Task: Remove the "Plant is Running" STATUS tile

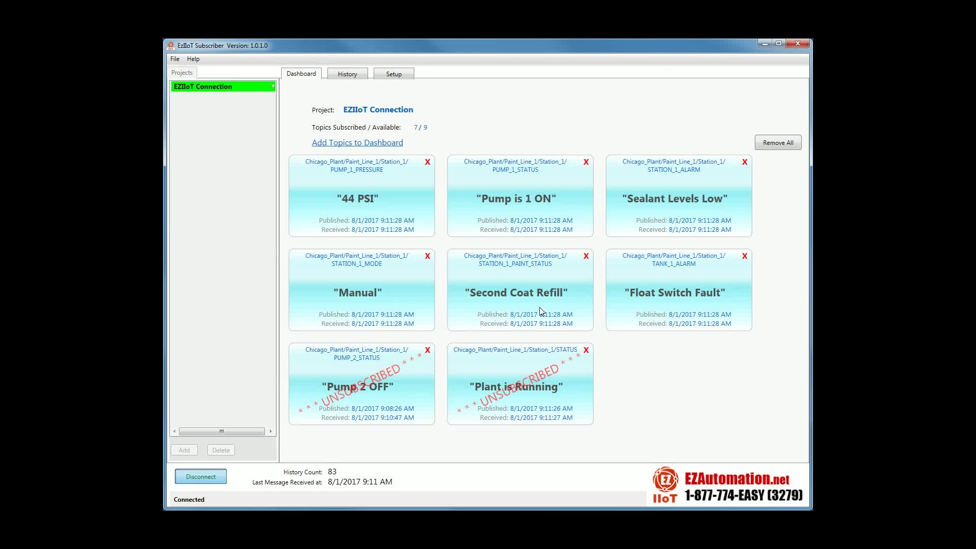Action: 586,350
